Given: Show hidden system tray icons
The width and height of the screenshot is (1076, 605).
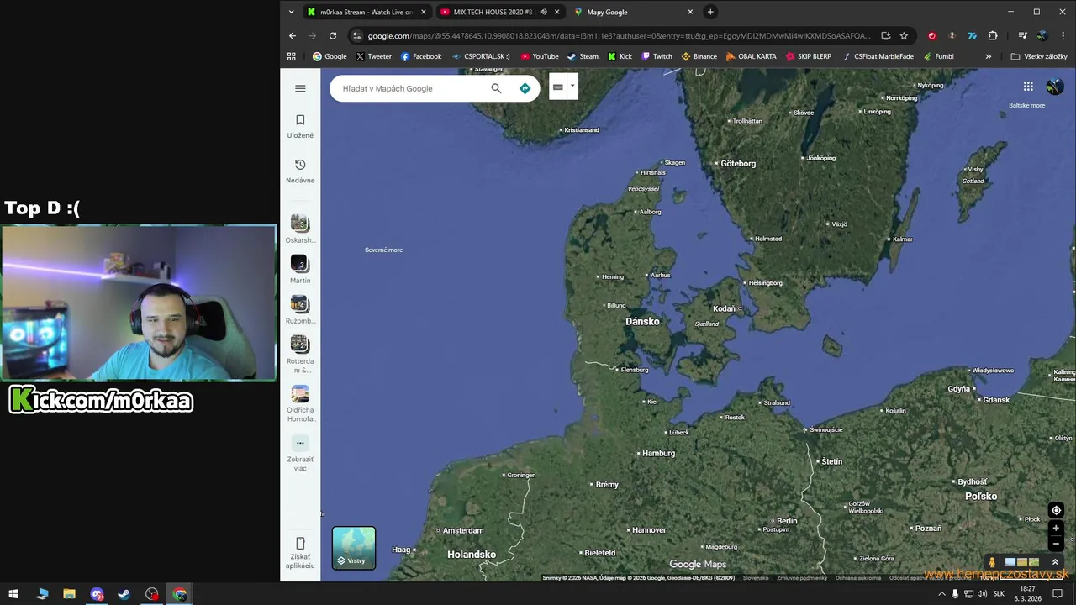Looking at the screenshot, I should point(941,594).
